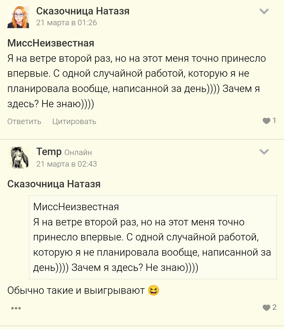
Task: Like Сказочница Натазя's comment with the heart icon
Action: 266,121
